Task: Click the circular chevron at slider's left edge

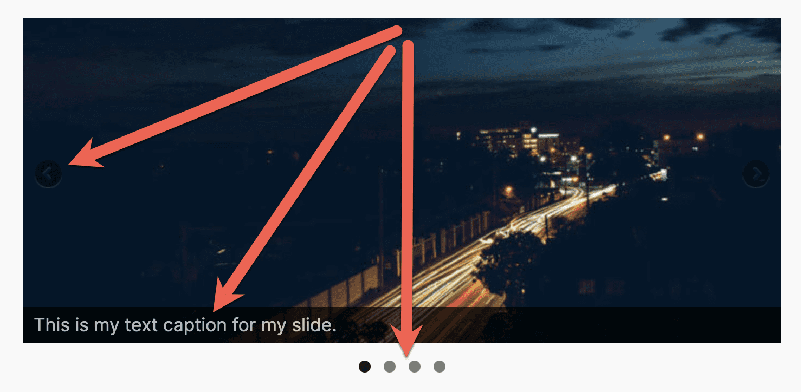Action: coord(48,174)
